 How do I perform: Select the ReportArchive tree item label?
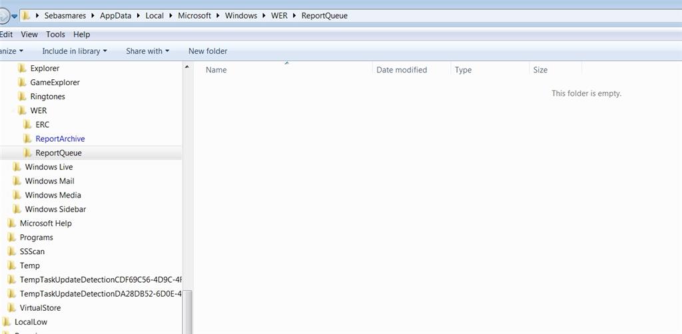pyautogui.click(x=60, y=139)
